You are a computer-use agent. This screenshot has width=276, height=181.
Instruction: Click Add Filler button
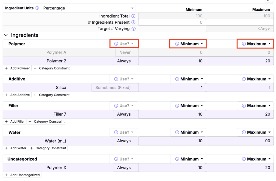coord(15,122)
